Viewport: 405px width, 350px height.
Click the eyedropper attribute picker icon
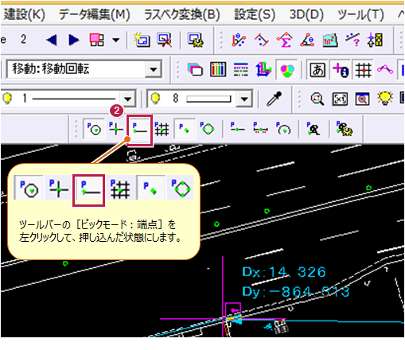click(x=275, y=99)
